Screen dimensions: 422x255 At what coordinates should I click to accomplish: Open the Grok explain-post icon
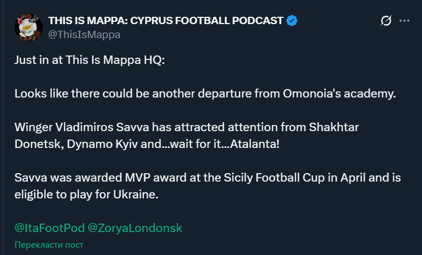(x=386, y=21)
